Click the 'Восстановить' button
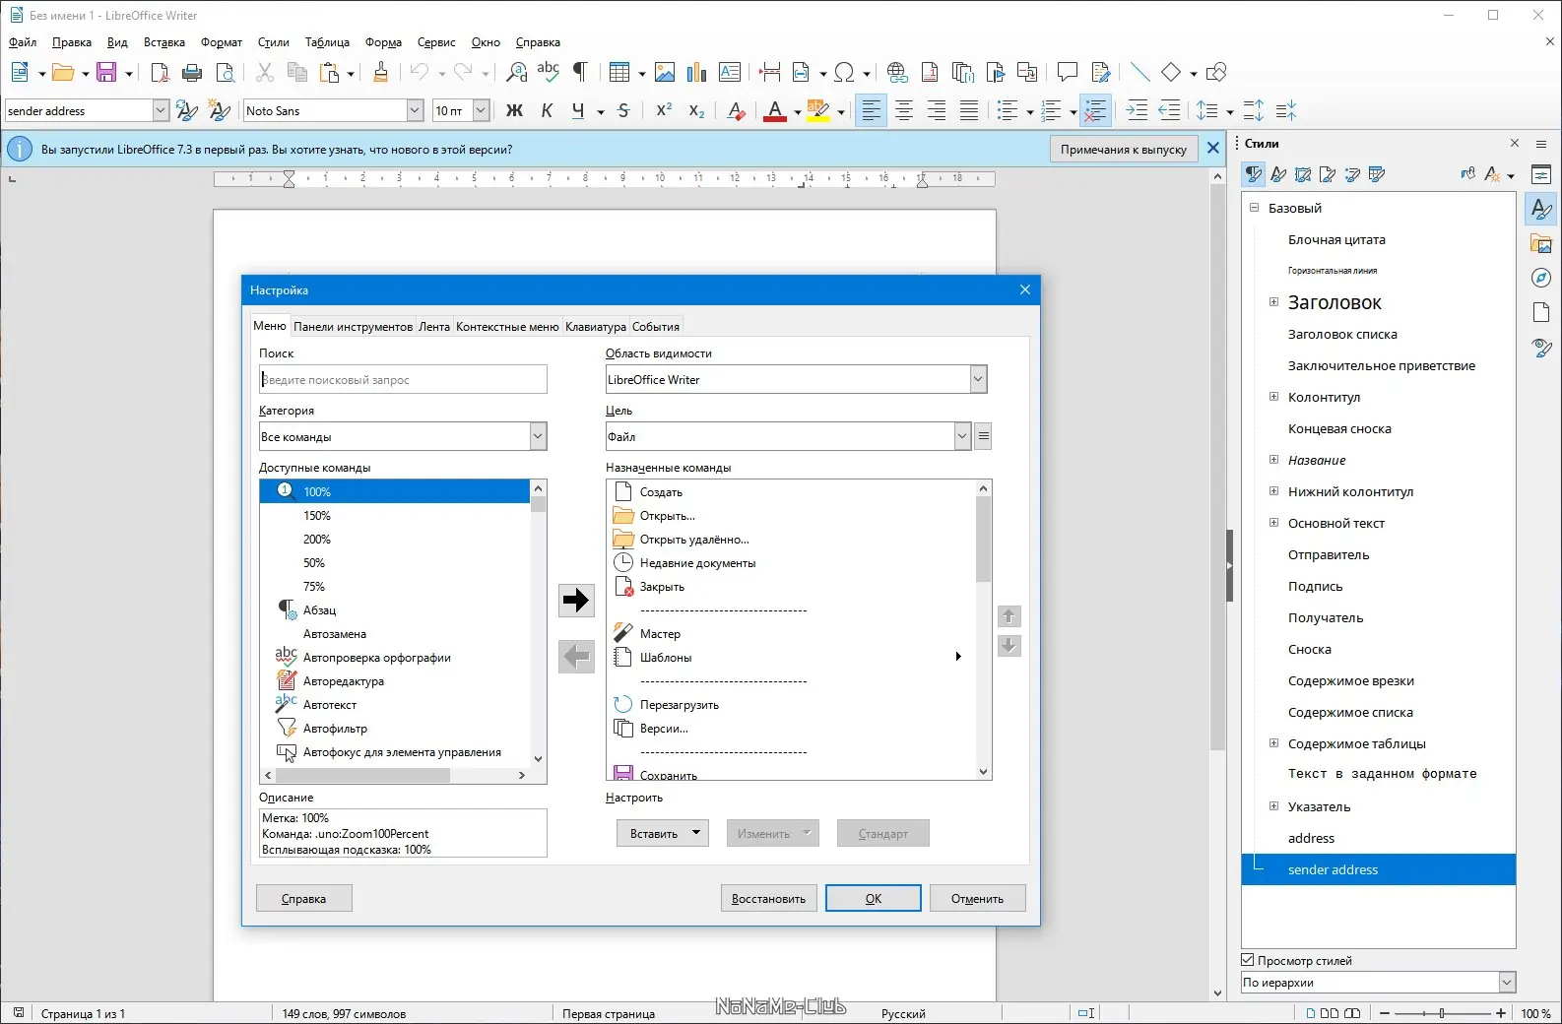This screenshot has width=1562, height=1024. click(x=768, y=899)
